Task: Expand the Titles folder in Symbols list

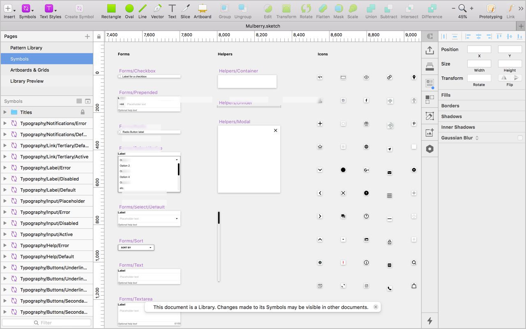Action: pos(6,112)
